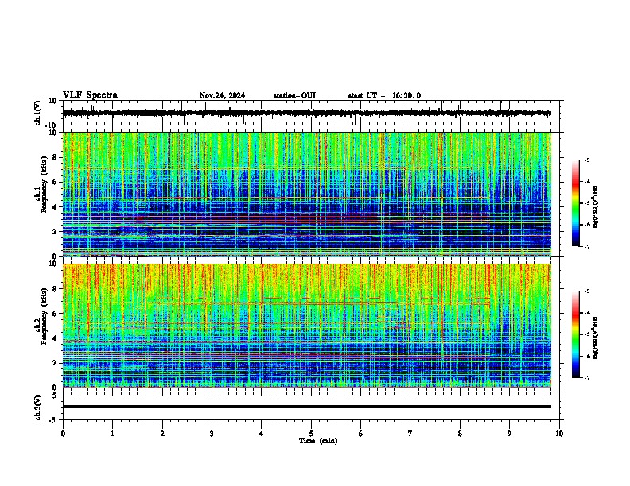
Task: Click the ch.2 'Frequency (kHz)' axis label
Action: pos(44,316)
